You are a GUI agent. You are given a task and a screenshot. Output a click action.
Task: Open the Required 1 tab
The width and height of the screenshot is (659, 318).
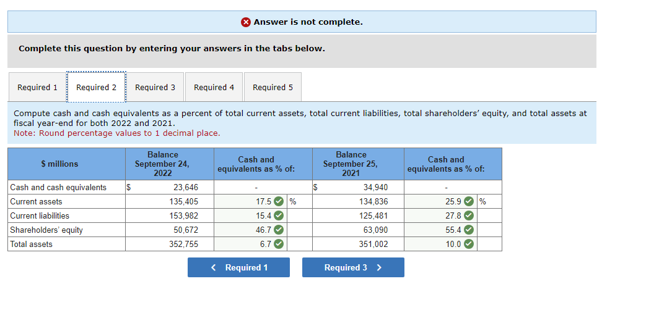coord(37,87)
